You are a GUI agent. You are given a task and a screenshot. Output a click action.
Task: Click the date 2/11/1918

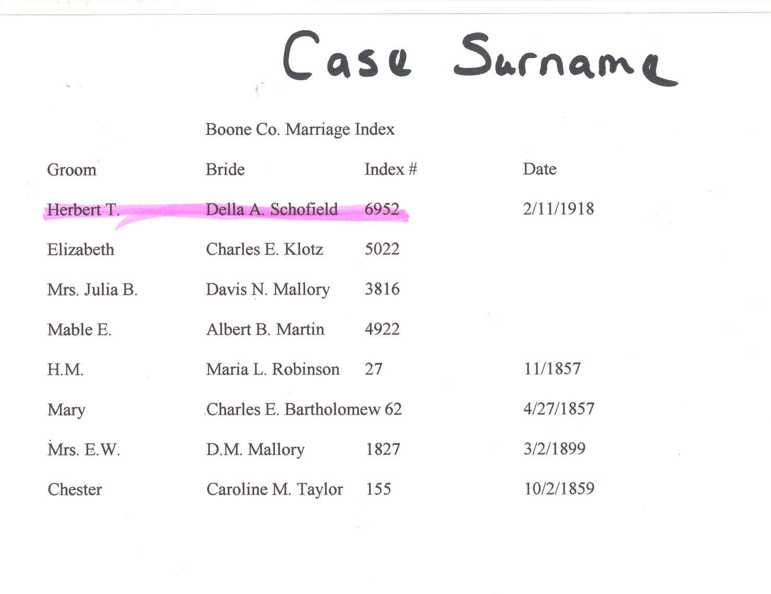(558, 209)
